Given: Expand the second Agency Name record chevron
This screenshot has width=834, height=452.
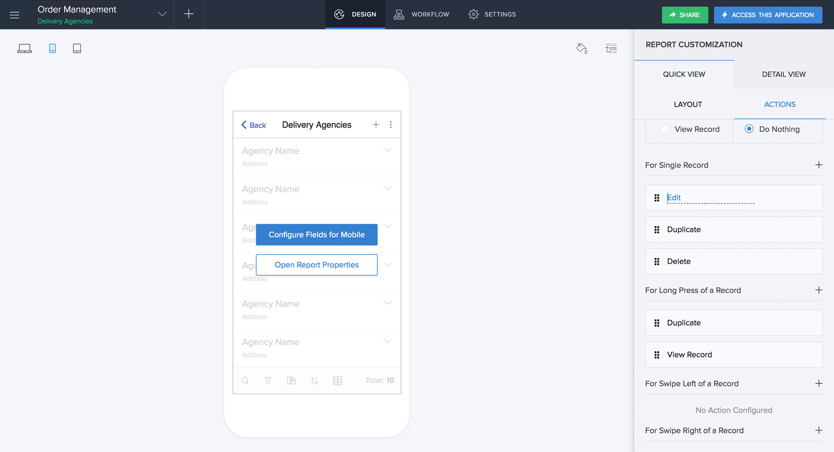Looking at the screenshot, I should 387,188.
